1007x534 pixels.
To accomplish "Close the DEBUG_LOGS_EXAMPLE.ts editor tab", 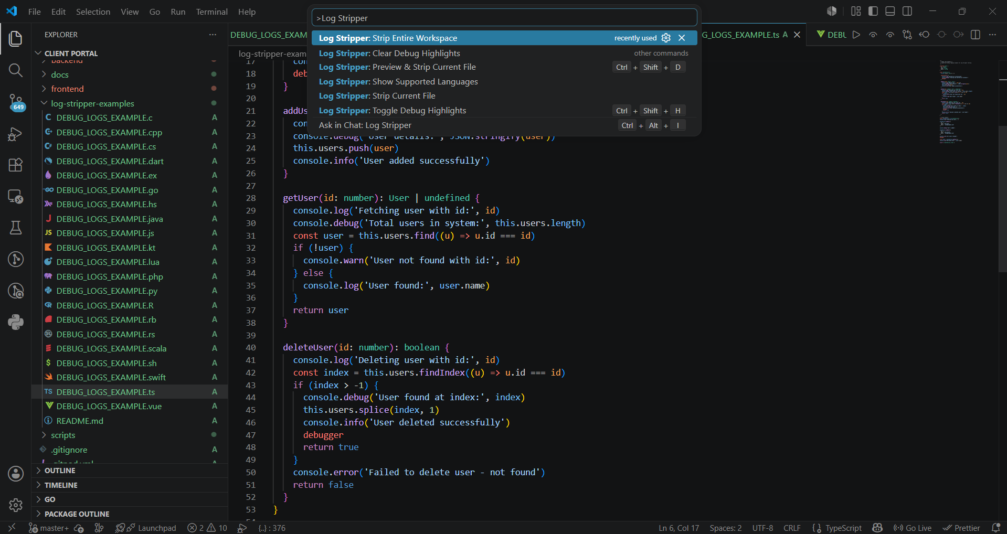I will 797,35.
